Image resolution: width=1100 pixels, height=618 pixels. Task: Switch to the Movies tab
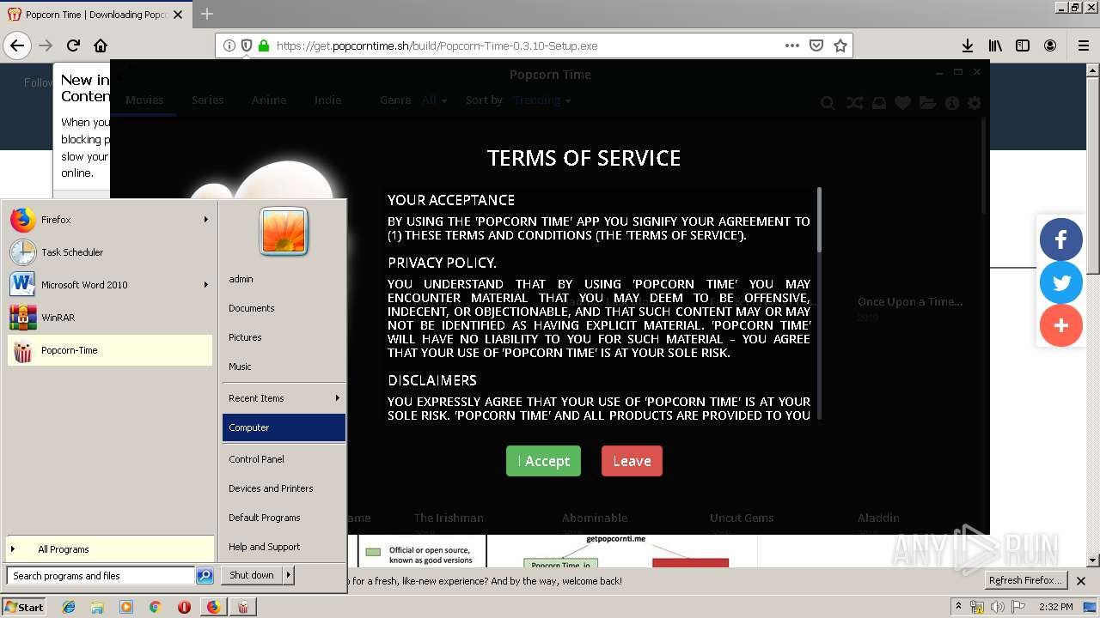pyautogui.click(x=144, y=100)
